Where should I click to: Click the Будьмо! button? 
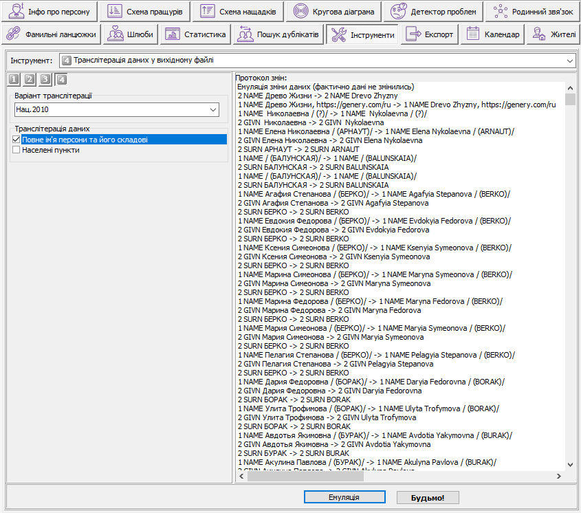click(x=427, y=497)
